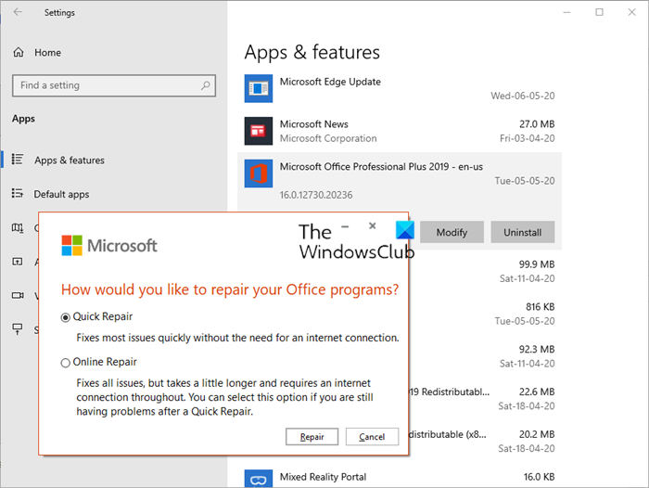Click the Microsoft Edge Update app icon

pyautogui.click(x=259, y=88)
